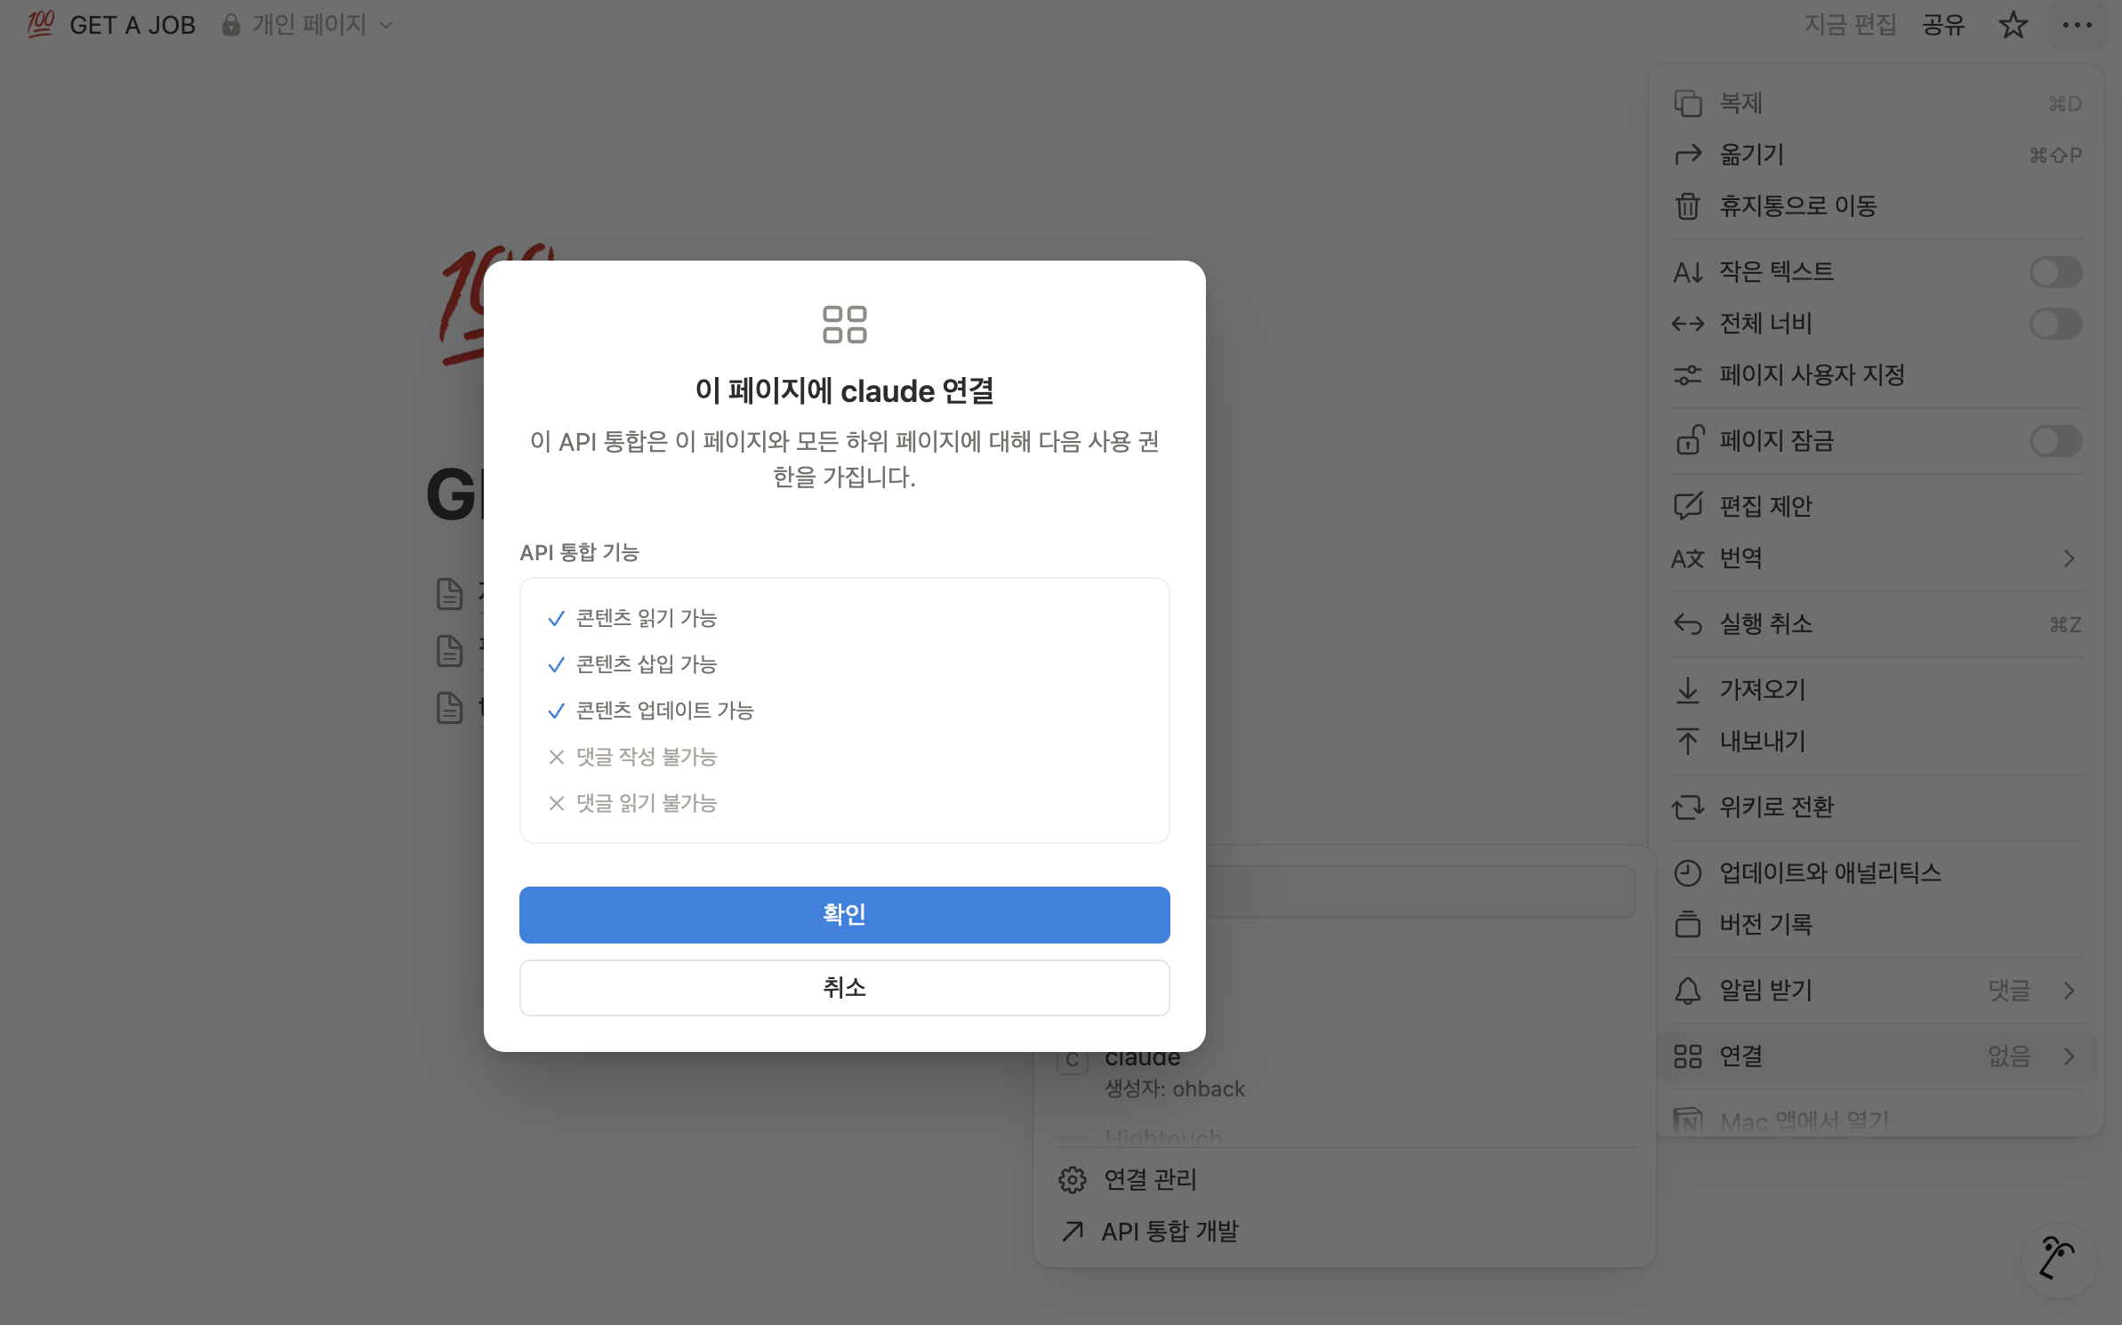Expand the 알림 받기 chevron
This screenshot has width=2122, height=1325.
2069,991
